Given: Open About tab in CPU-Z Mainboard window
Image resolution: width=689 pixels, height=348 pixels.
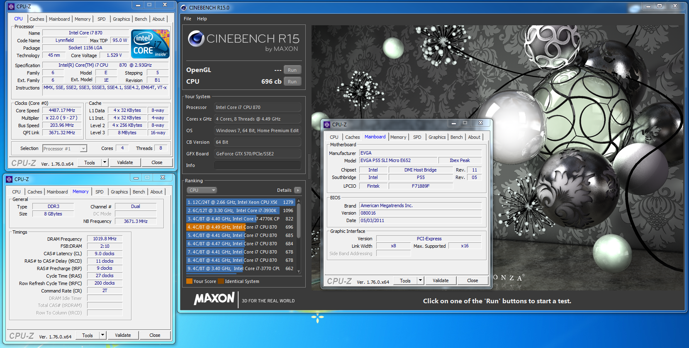Looking at the screenshot, I should coord(474,137).
